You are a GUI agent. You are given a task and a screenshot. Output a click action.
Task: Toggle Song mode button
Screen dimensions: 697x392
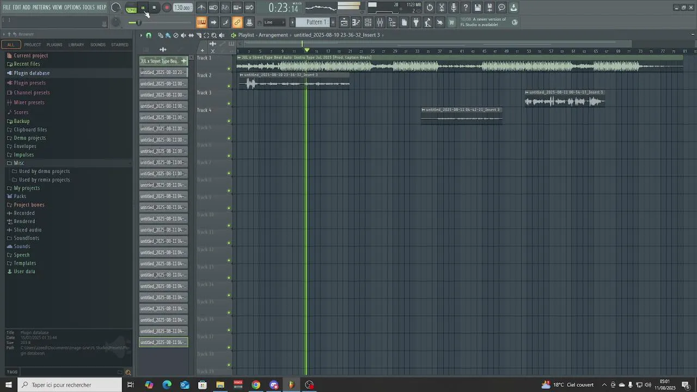tap(131, 8)
